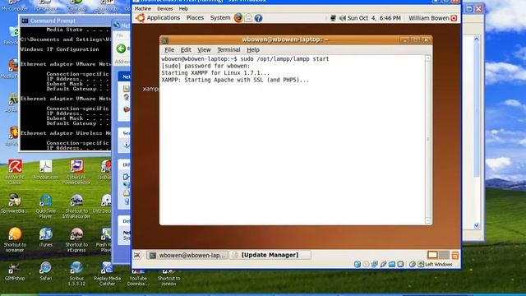
Task: Click the terminal window menu icon in titlebar
Action: coord(165,40)
